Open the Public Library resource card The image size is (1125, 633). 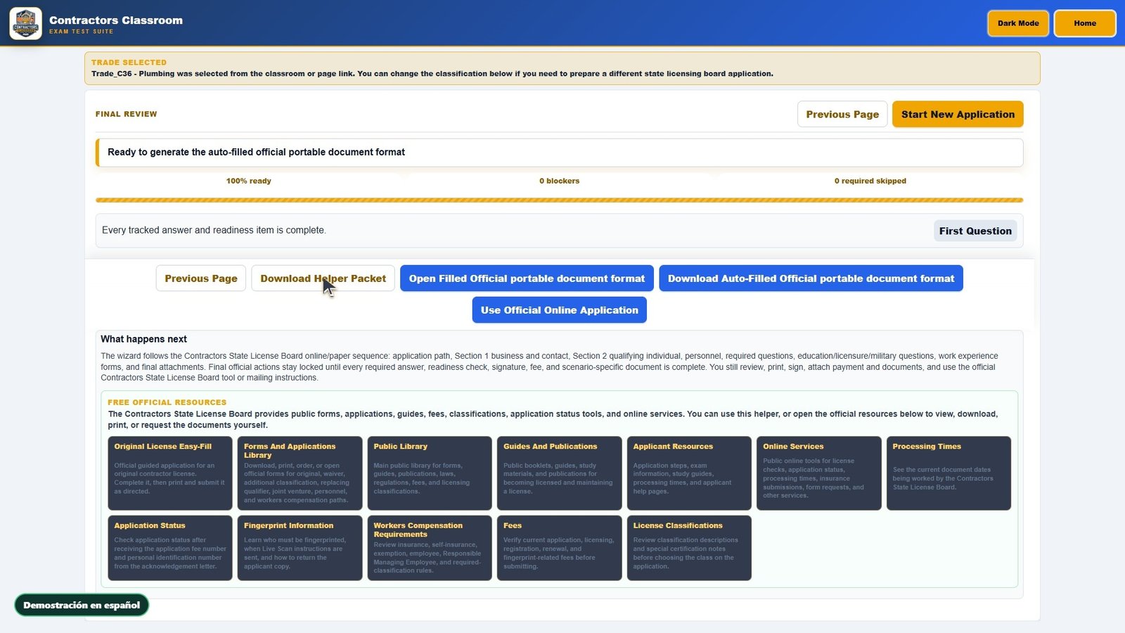tap(430, 473)
